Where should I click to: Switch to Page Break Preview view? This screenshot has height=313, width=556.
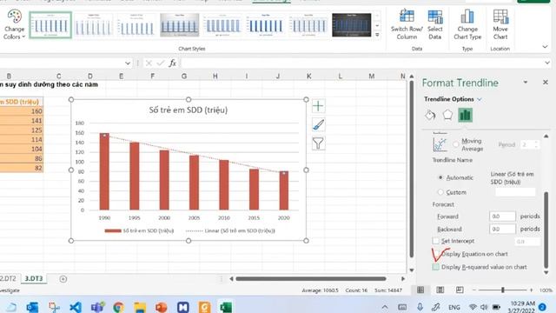tap(460, 290)
